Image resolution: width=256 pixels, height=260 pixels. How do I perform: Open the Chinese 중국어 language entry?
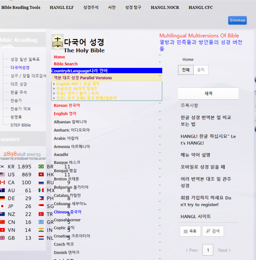[68, 212]
